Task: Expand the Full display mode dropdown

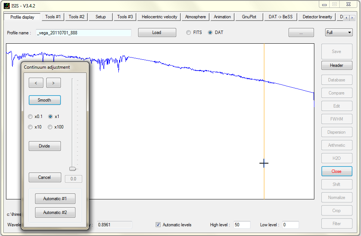Action: point(339,32)
